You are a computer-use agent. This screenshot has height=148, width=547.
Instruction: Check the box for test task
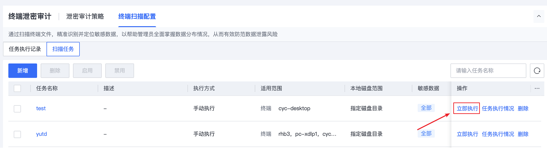coord(17,109)
